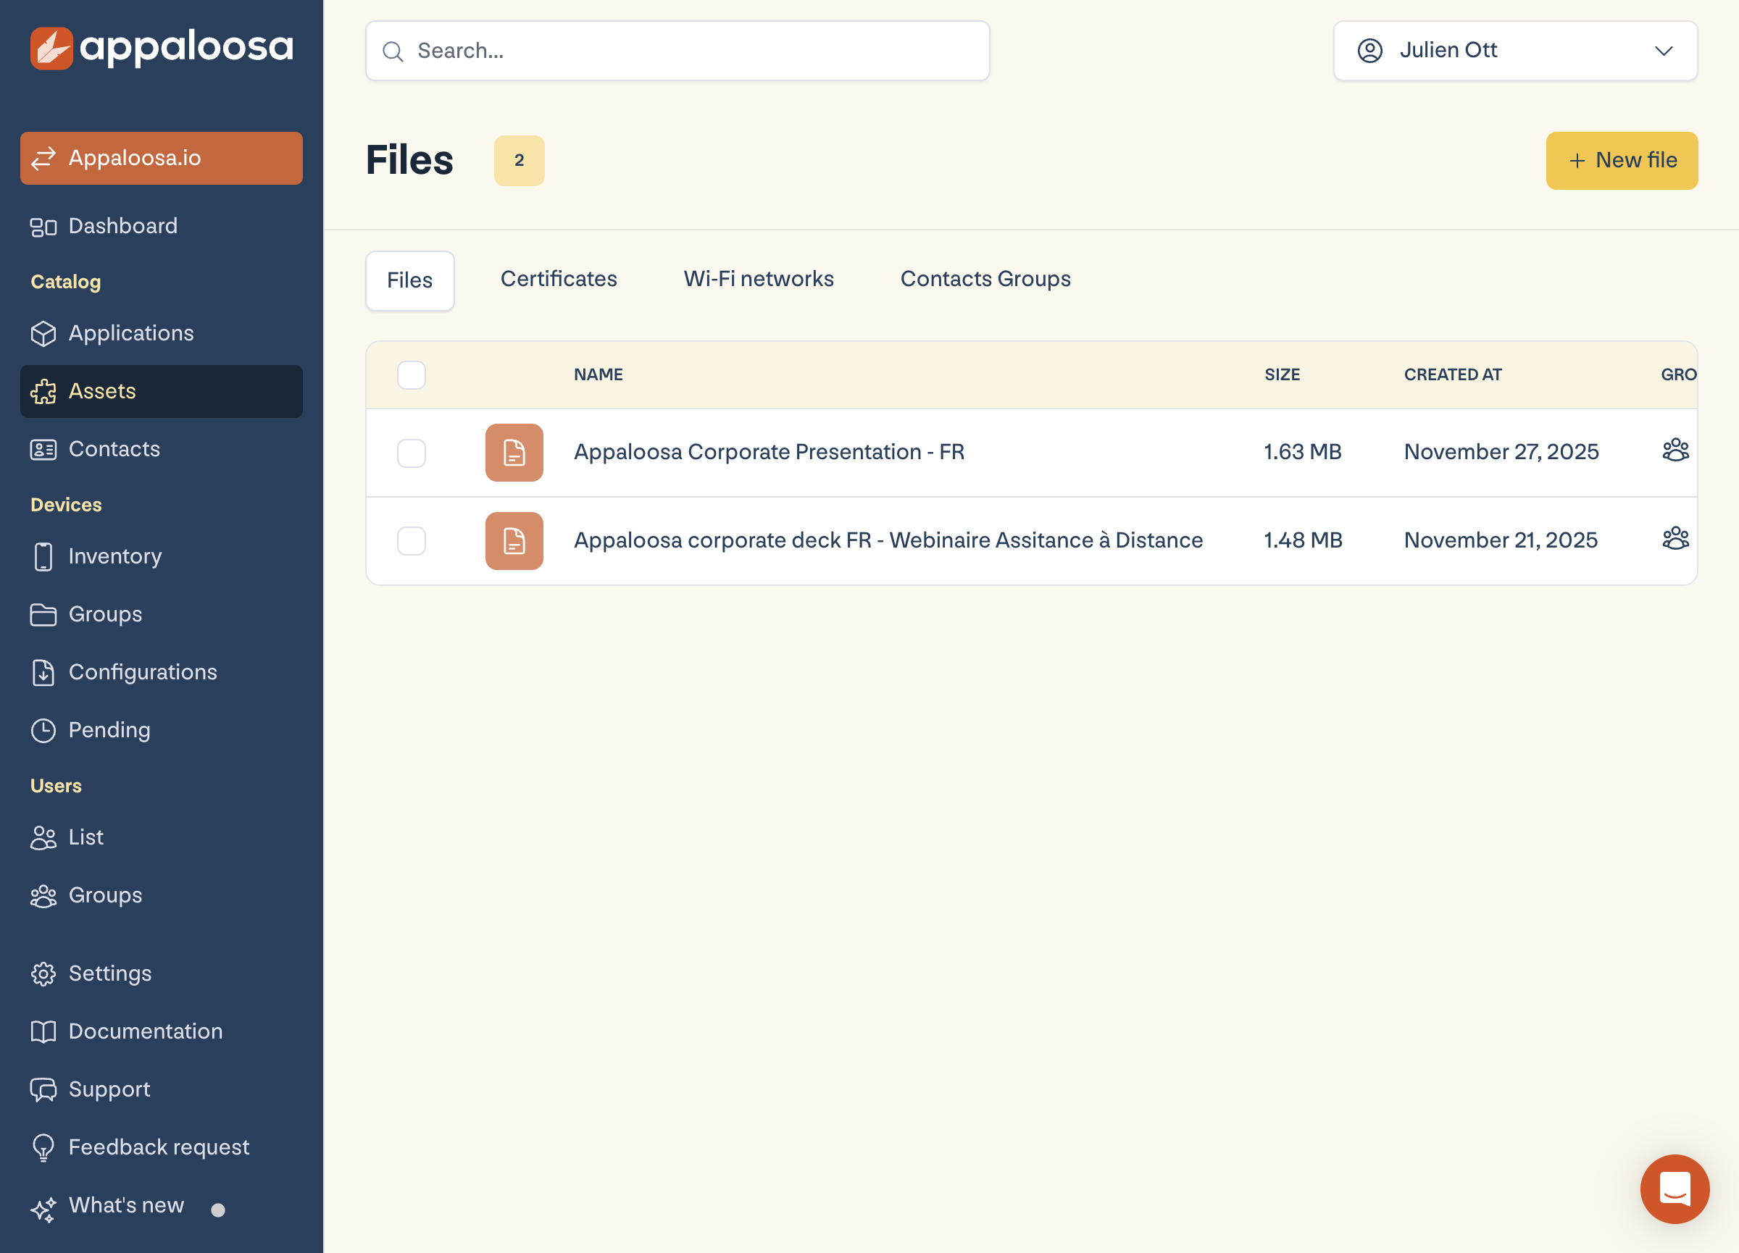Click the November 27, 2025 date cell
Image resolution: width=1739 pixels, height=1253 pixels.
tap(1501, 452)
